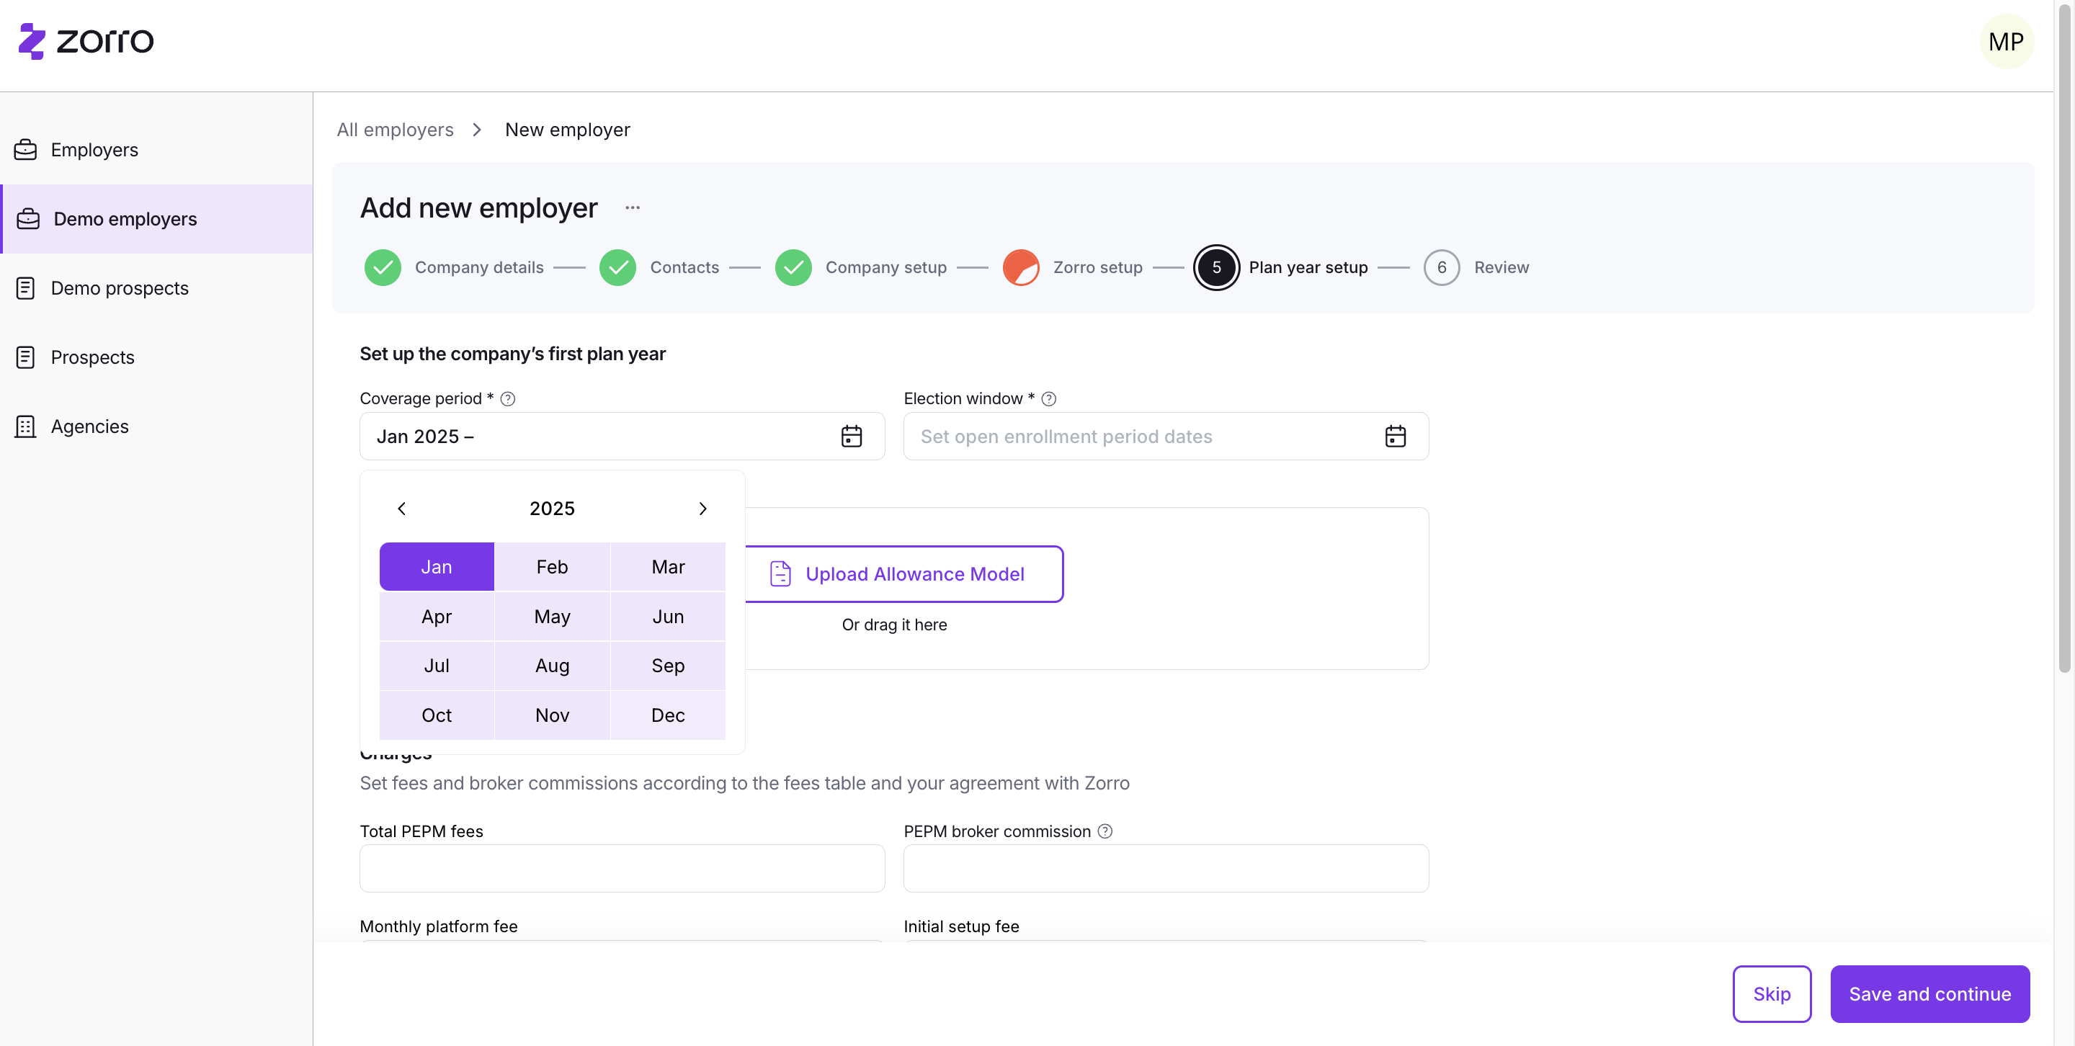Click the 'Or drag it here' text
The height and width of the screenshot is (1046, 2075).
pos(894,625)
